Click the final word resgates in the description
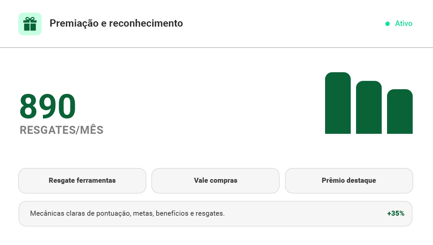This screenshot has height=245, width=433. point(210,213)
